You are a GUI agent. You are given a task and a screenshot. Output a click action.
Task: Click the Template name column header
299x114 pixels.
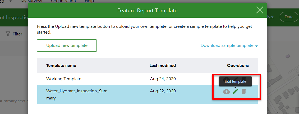[x=61, y=66]
